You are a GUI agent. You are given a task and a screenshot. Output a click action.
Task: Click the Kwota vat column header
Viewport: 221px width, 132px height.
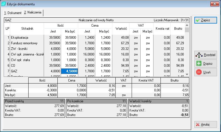(162, 29)
